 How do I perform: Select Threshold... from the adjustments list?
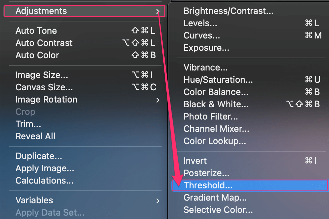click(249, 185)
